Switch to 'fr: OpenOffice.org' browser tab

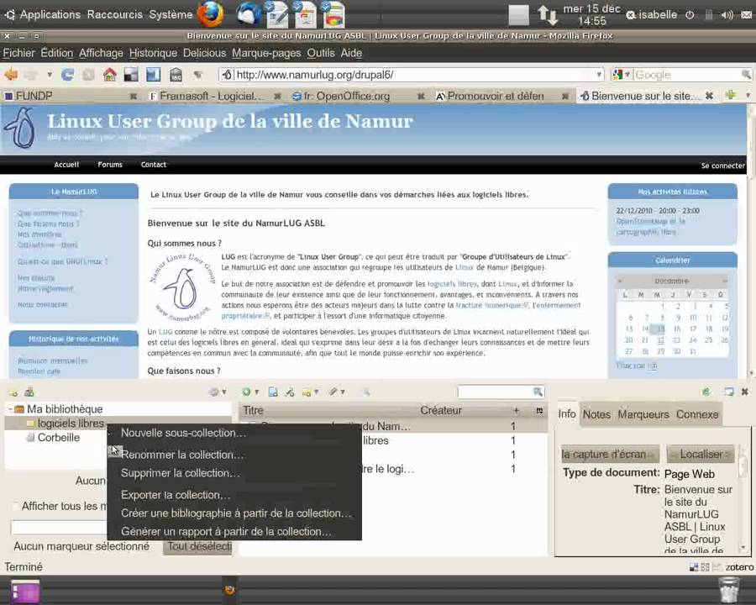[x=360, y=96]
